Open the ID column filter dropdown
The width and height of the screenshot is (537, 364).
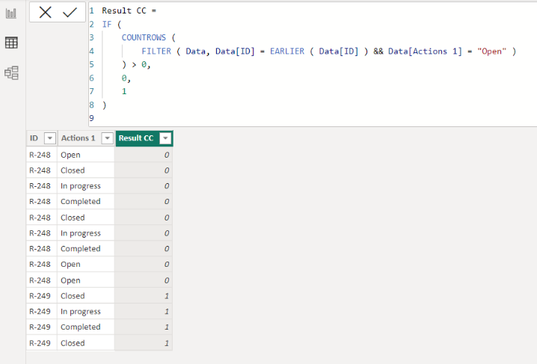50,138
